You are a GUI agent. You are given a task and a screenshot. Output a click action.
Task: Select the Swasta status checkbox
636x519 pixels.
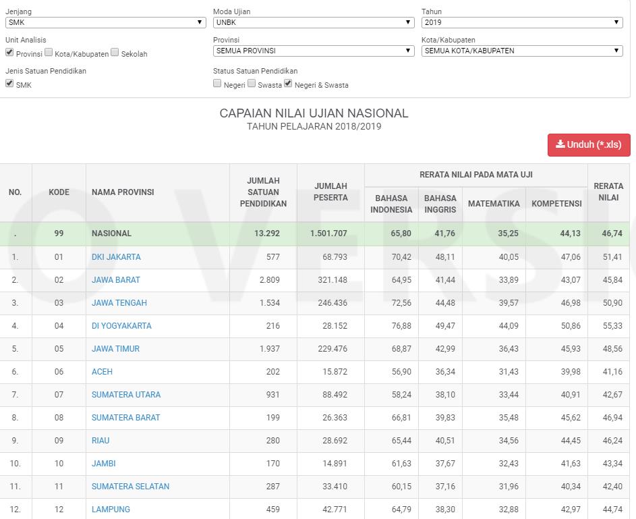pyautogui.click(x=252, y=83)
